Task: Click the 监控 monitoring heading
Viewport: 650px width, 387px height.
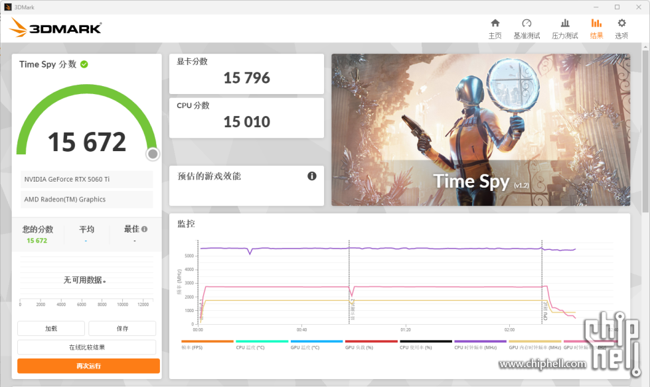Action: point(186,224)
